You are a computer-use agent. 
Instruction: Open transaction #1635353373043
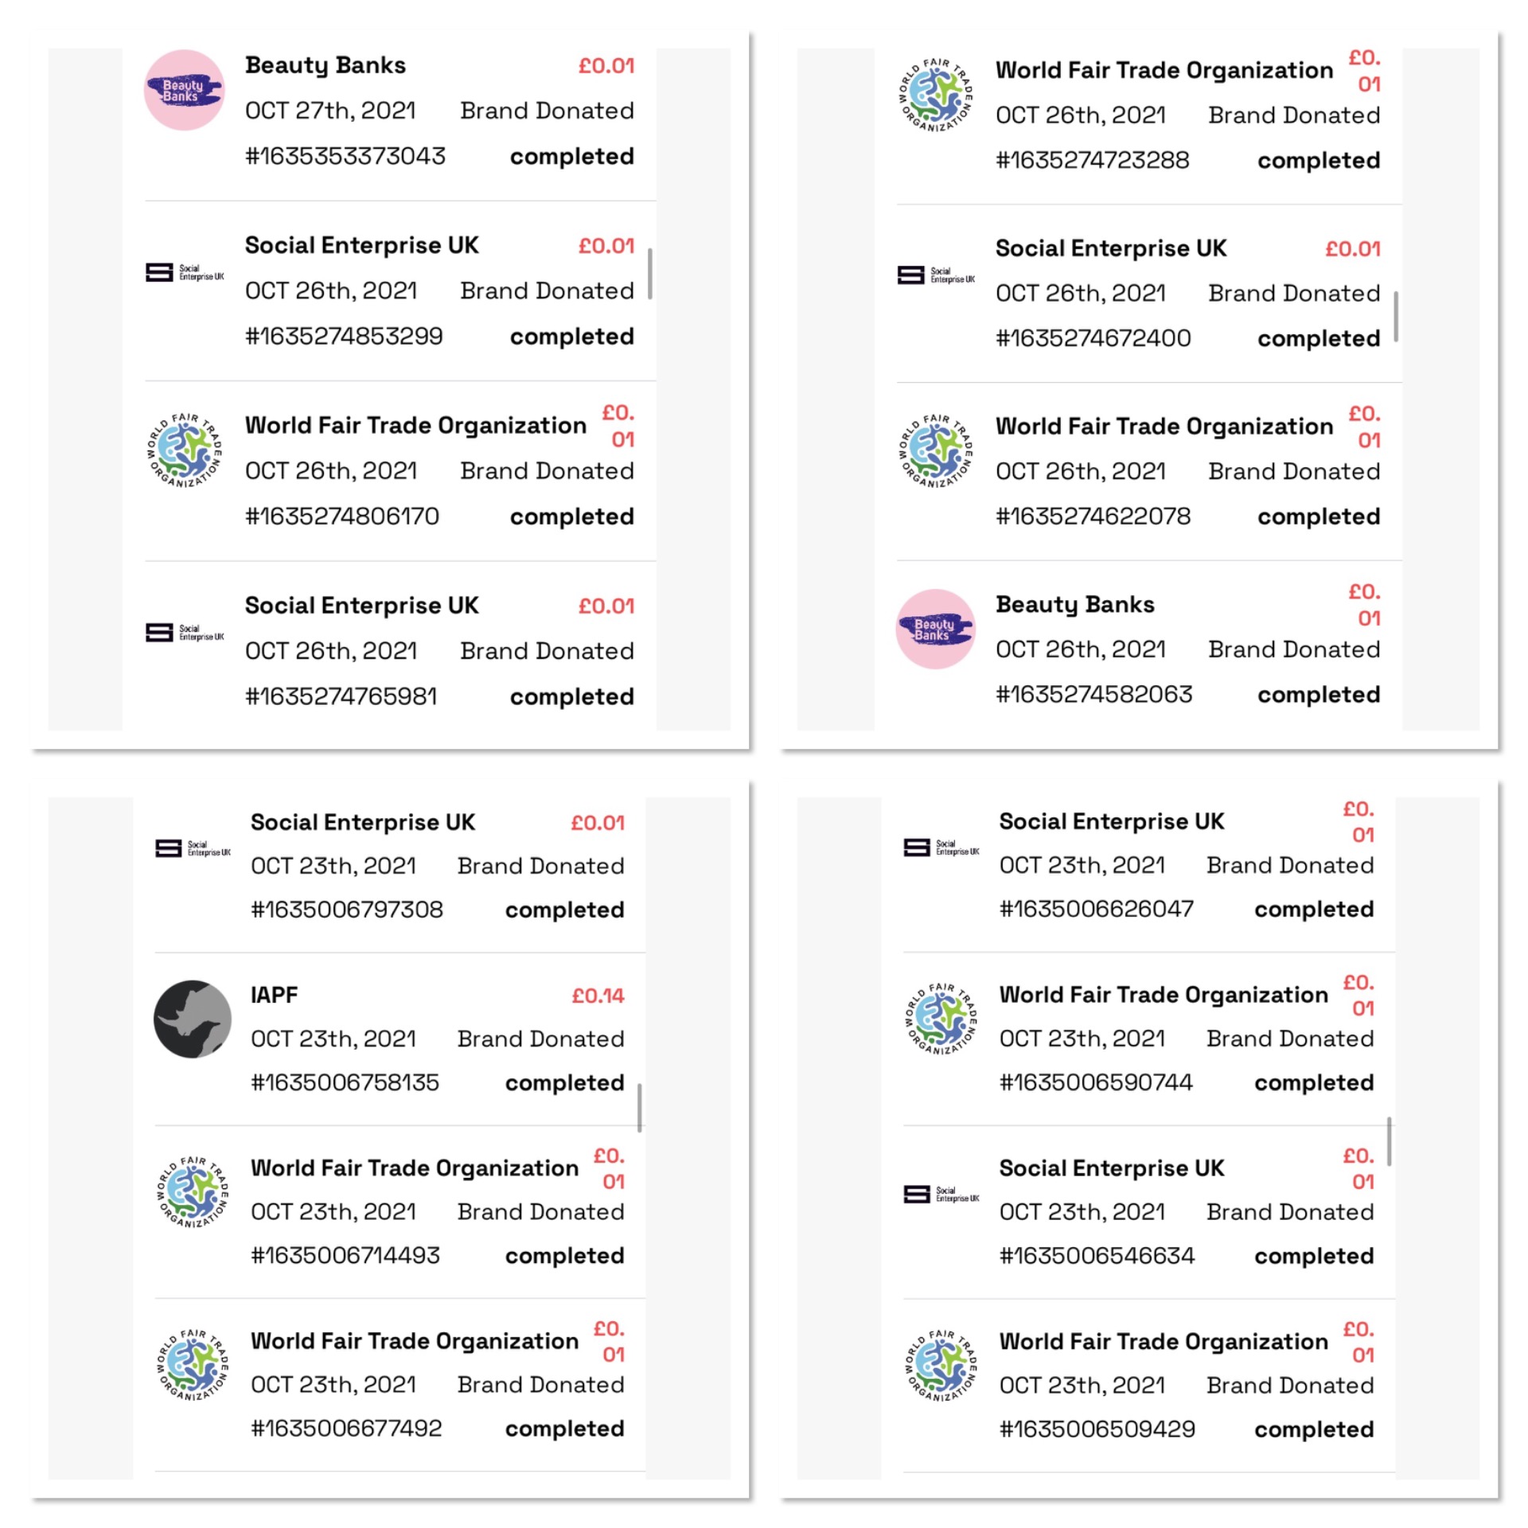click(x=345, y=156)
